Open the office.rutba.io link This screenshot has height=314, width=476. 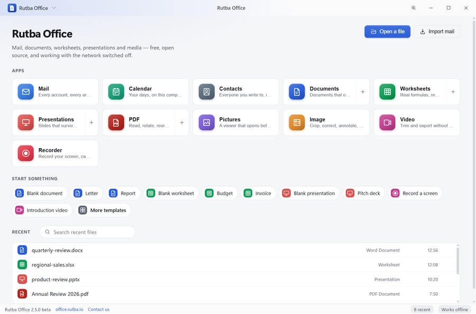(69, 309)
